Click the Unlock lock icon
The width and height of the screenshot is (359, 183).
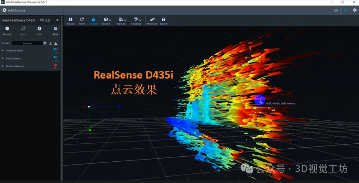tap(94, 20)
